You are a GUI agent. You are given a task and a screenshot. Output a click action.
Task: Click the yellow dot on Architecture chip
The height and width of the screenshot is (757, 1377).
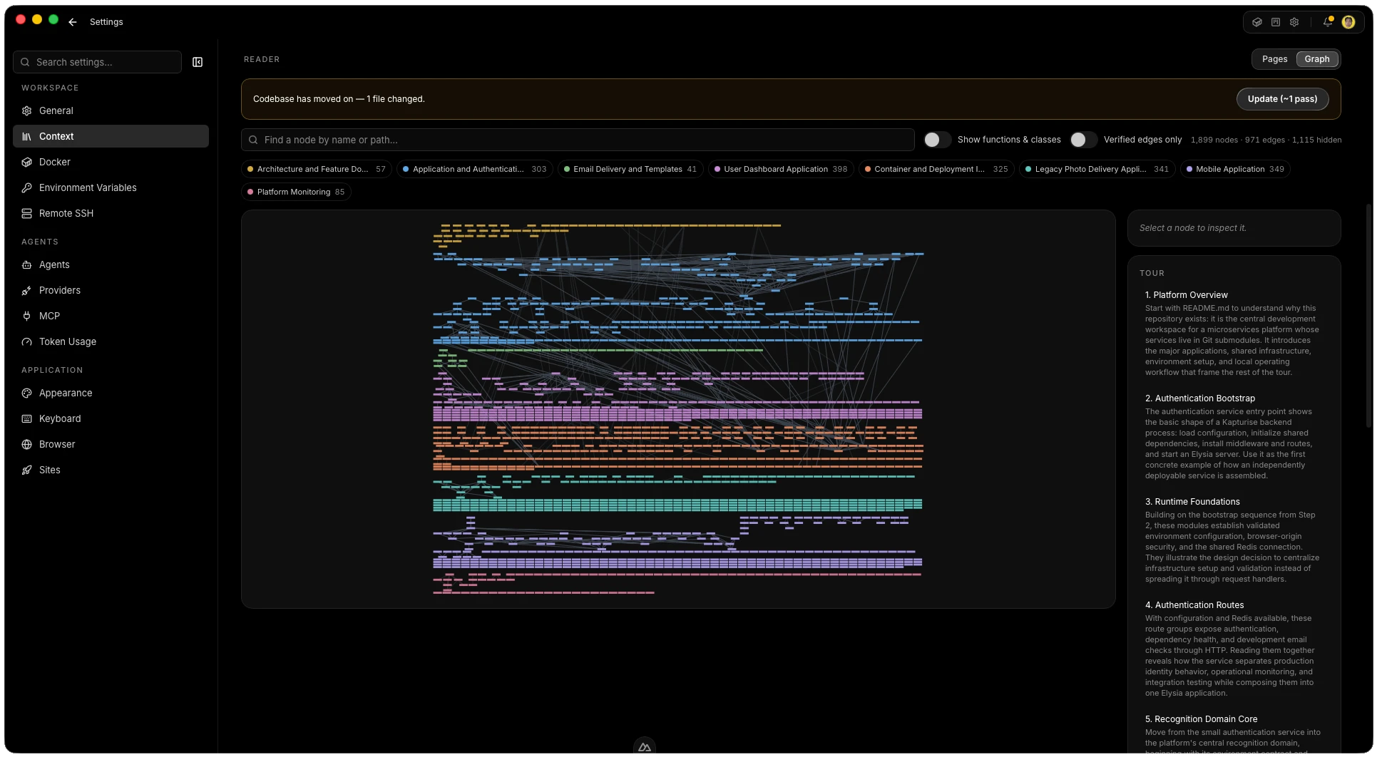pos(250,169)
